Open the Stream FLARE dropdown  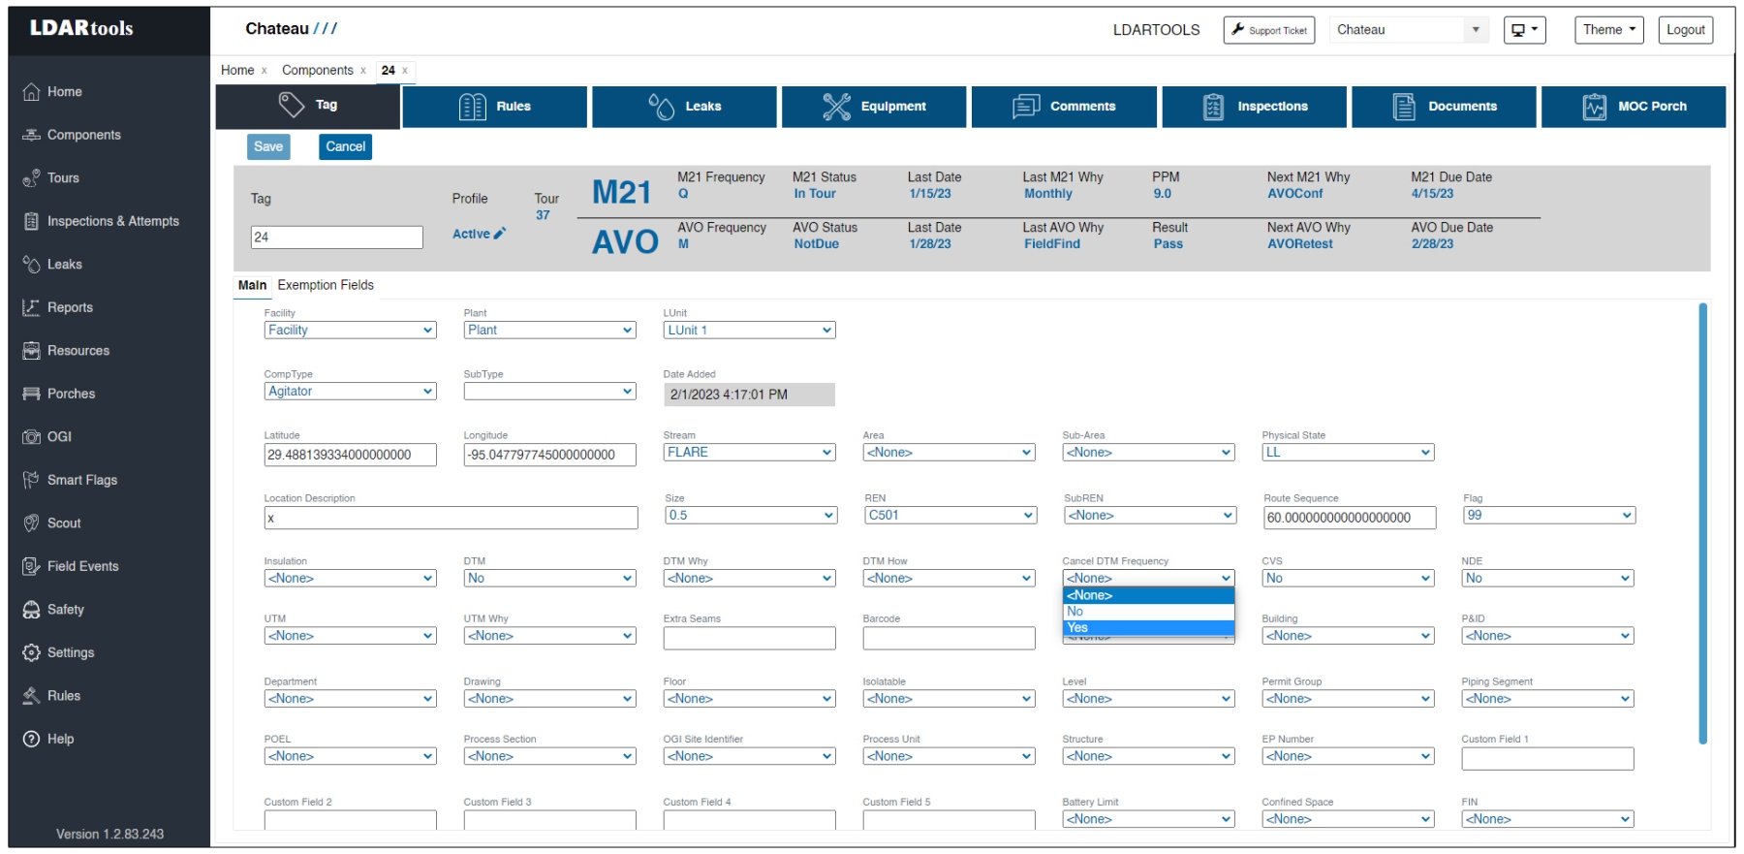749,453
